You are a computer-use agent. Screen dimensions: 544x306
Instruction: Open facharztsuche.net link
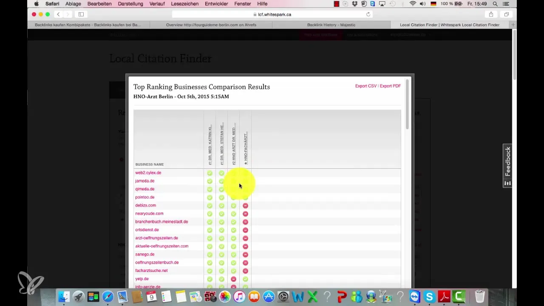151,270
